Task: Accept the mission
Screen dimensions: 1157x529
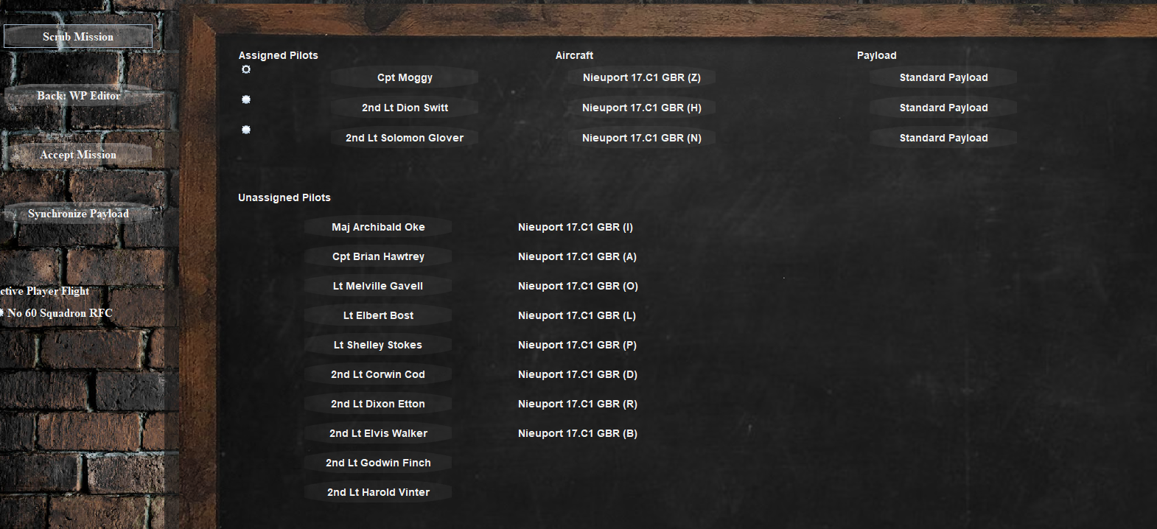Action: 78,155
